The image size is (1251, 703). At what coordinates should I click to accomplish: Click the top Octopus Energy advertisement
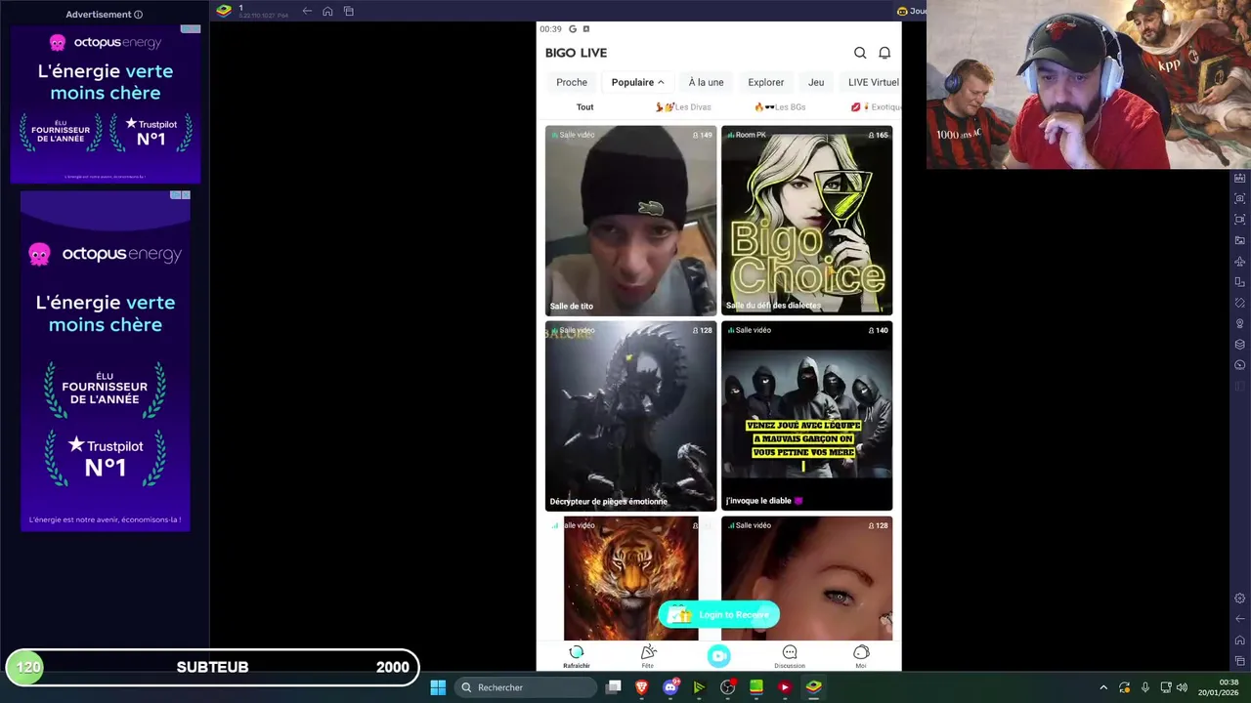click(106, 103)
